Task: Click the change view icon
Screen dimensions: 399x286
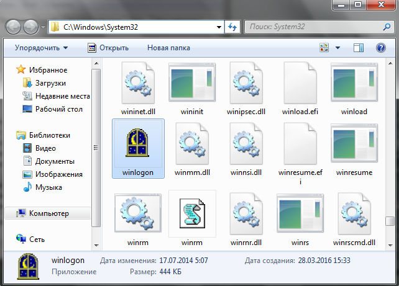Action: pos(324,48)
